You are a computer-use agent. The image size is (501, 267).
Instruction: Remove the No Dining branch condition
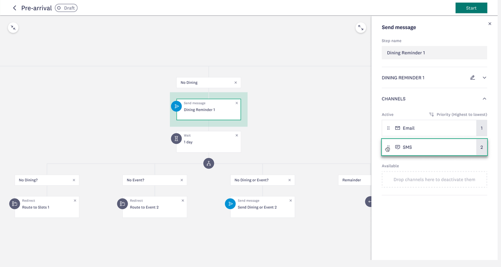(x=236, y=83)
